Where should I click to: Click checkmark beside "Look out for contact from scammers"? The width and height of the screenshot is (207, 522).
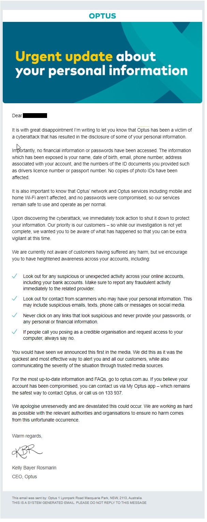pos(14,298)
